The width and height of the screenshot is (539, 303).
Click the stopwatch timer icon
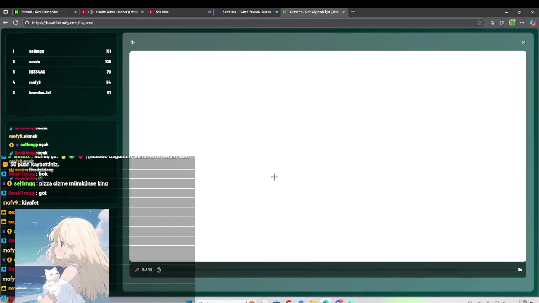(x=159, y=270)
